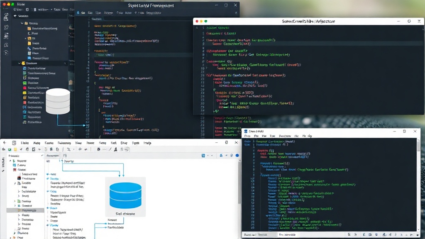The height and width of the screenshot is (239, 425).
Task: Open the View menu in the diagram window
Action: [x=78, y=143]
